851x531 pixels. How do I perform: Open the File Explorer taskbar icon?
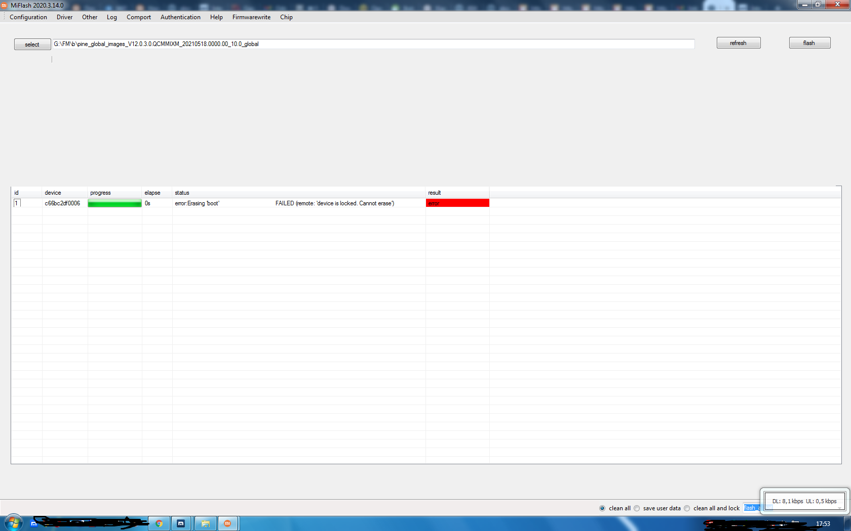pyautogui.click(x=205, y=523)
